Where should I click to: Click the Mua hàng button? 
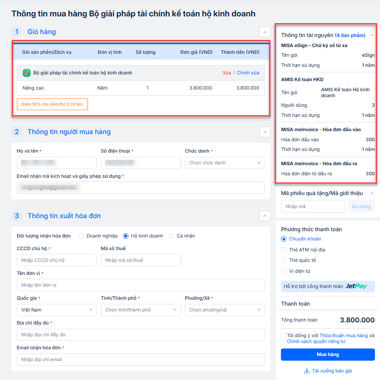(x=328, y=354)
